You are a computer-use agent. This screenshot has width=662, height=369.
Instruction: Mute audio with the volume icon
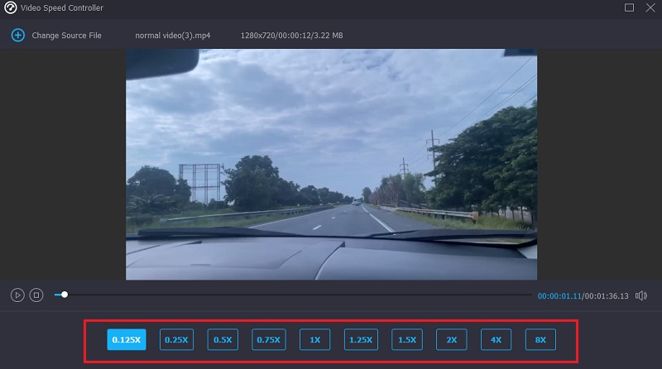(x=641, y=295)
